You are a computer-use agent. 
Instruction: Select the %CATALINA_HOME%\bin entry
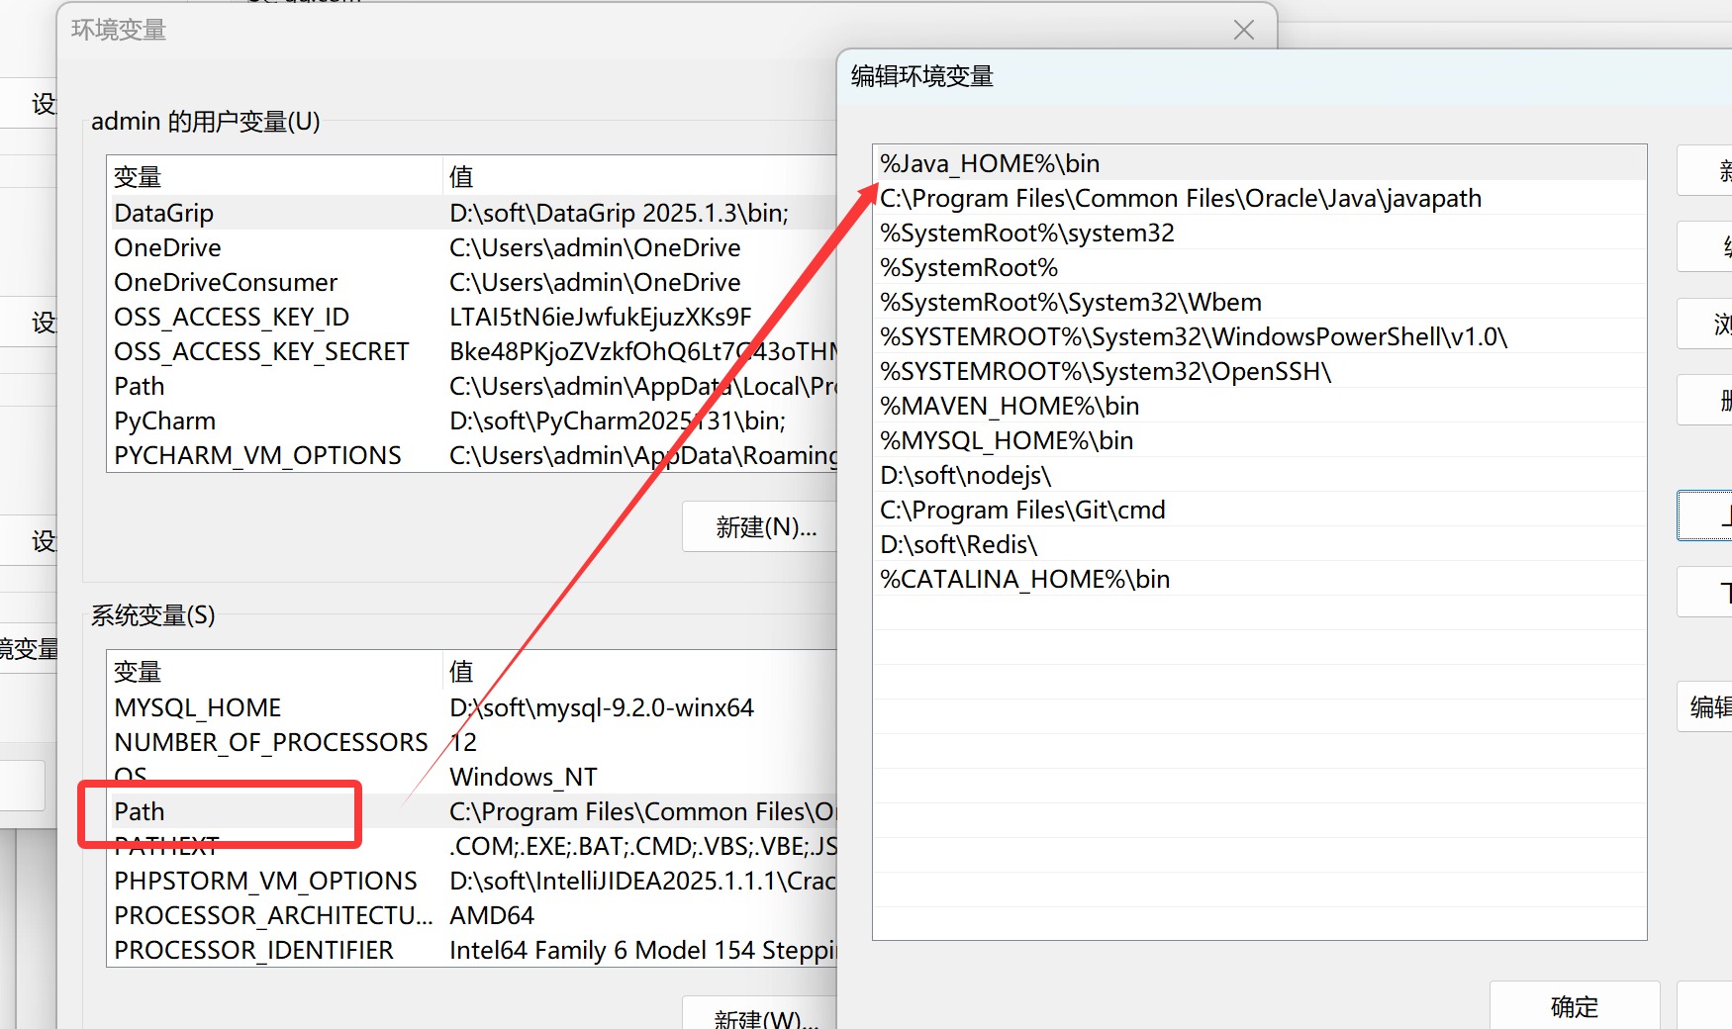(x=1024, y=580)
